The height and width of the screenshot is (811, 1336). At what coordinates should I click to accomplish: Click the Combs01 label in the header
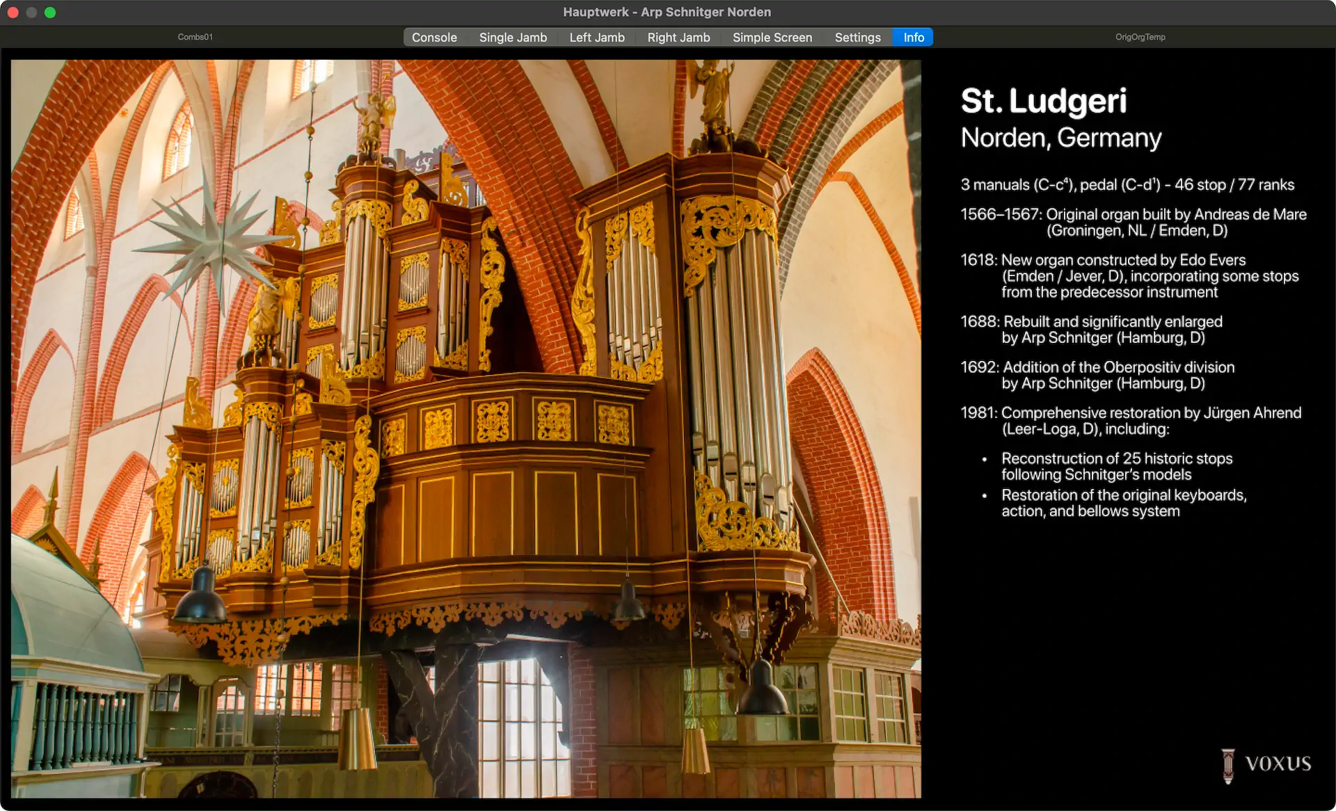(195, 37)
